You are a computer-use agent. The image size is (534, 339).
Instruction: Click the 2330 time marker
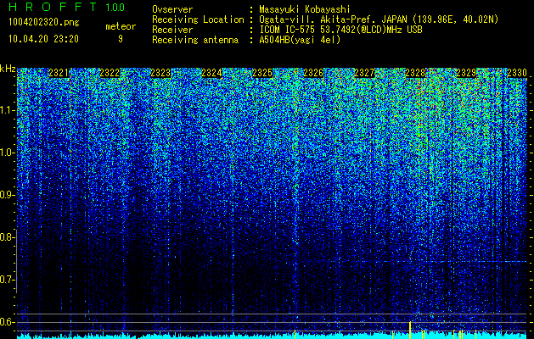517,73
